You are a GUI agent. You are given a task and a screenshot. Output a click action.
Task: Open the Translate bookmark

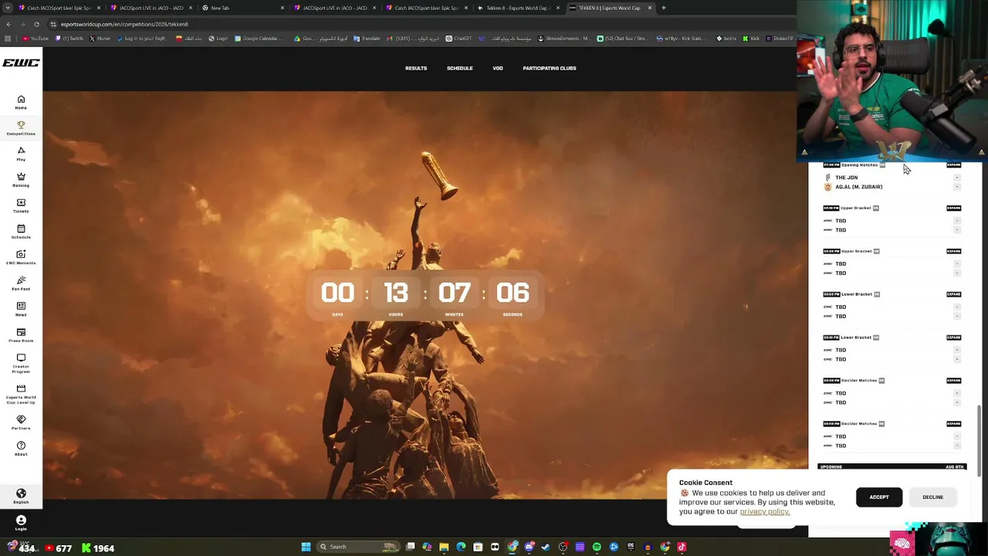[367, 39]
